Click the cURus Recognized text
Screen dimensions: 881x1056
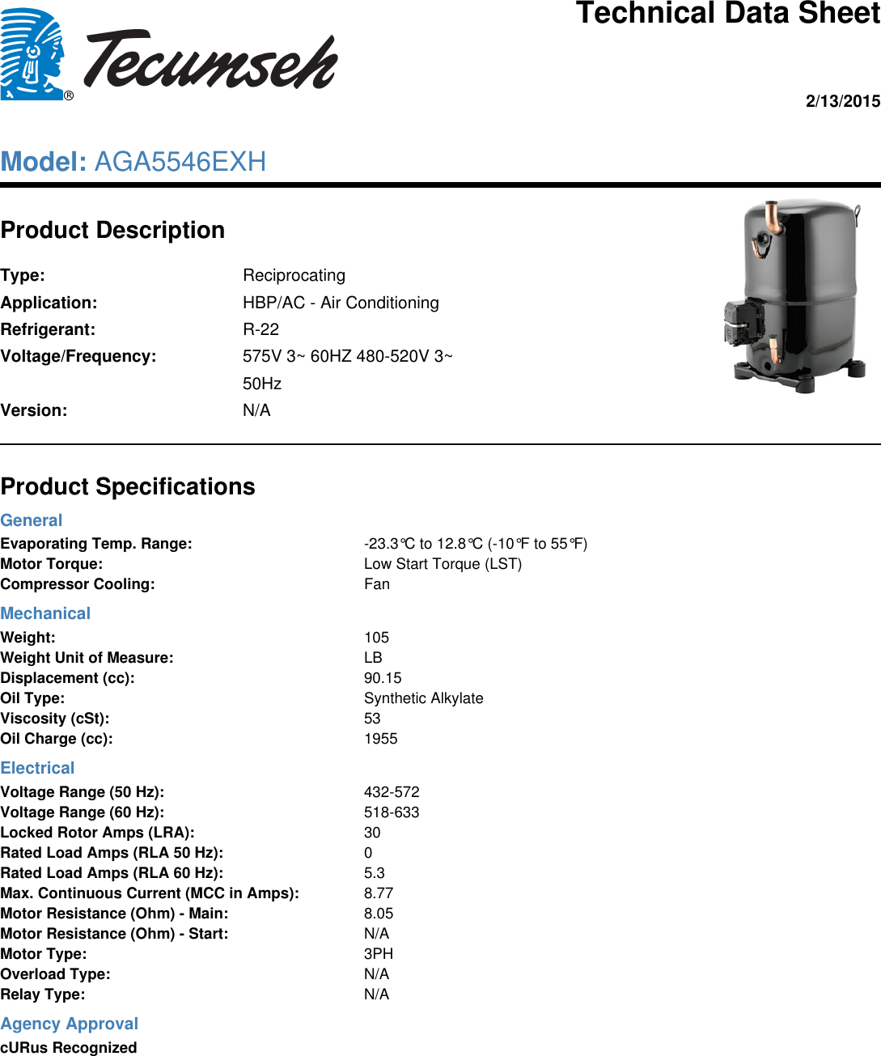coord(68,1047)
